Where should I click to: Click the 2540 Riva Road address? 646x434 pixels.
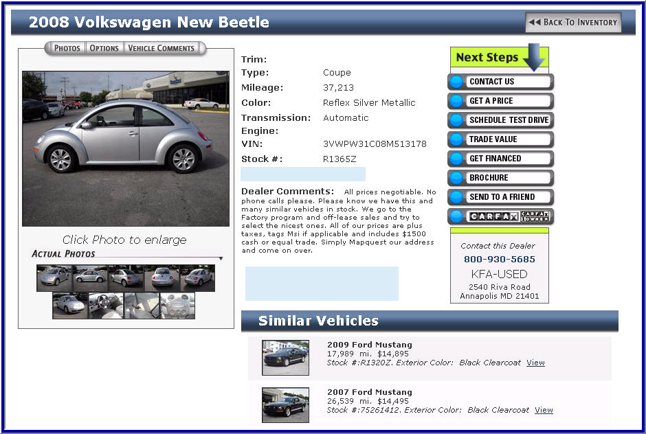coord(500,287)
